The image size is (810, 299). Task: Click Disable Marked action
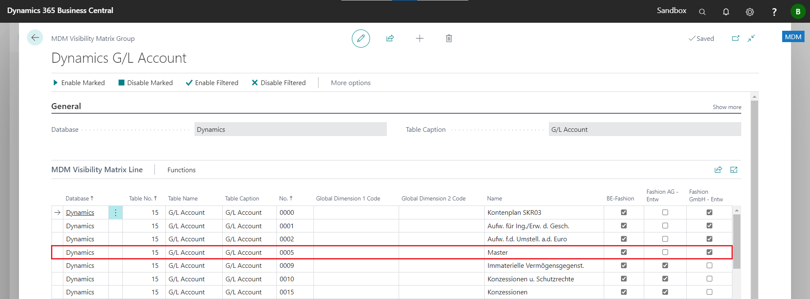146,83
